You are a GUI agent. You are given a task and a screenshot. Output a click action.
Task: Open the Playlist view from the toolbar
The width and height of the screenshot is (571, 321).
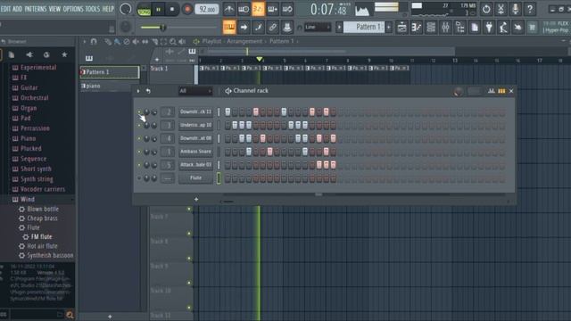[402, 28]
